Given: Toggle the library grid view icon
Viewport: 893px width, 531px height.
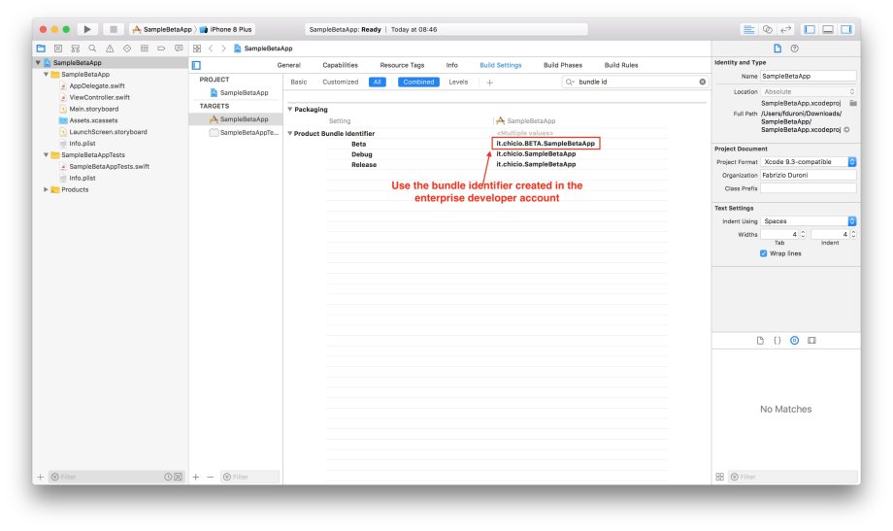Looking at the screenshot, I should [x=720, y=477].
